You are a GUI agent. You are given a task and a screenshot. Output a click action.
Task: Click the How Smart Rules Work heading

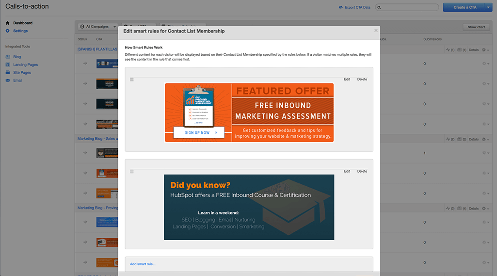coord(144,48)
